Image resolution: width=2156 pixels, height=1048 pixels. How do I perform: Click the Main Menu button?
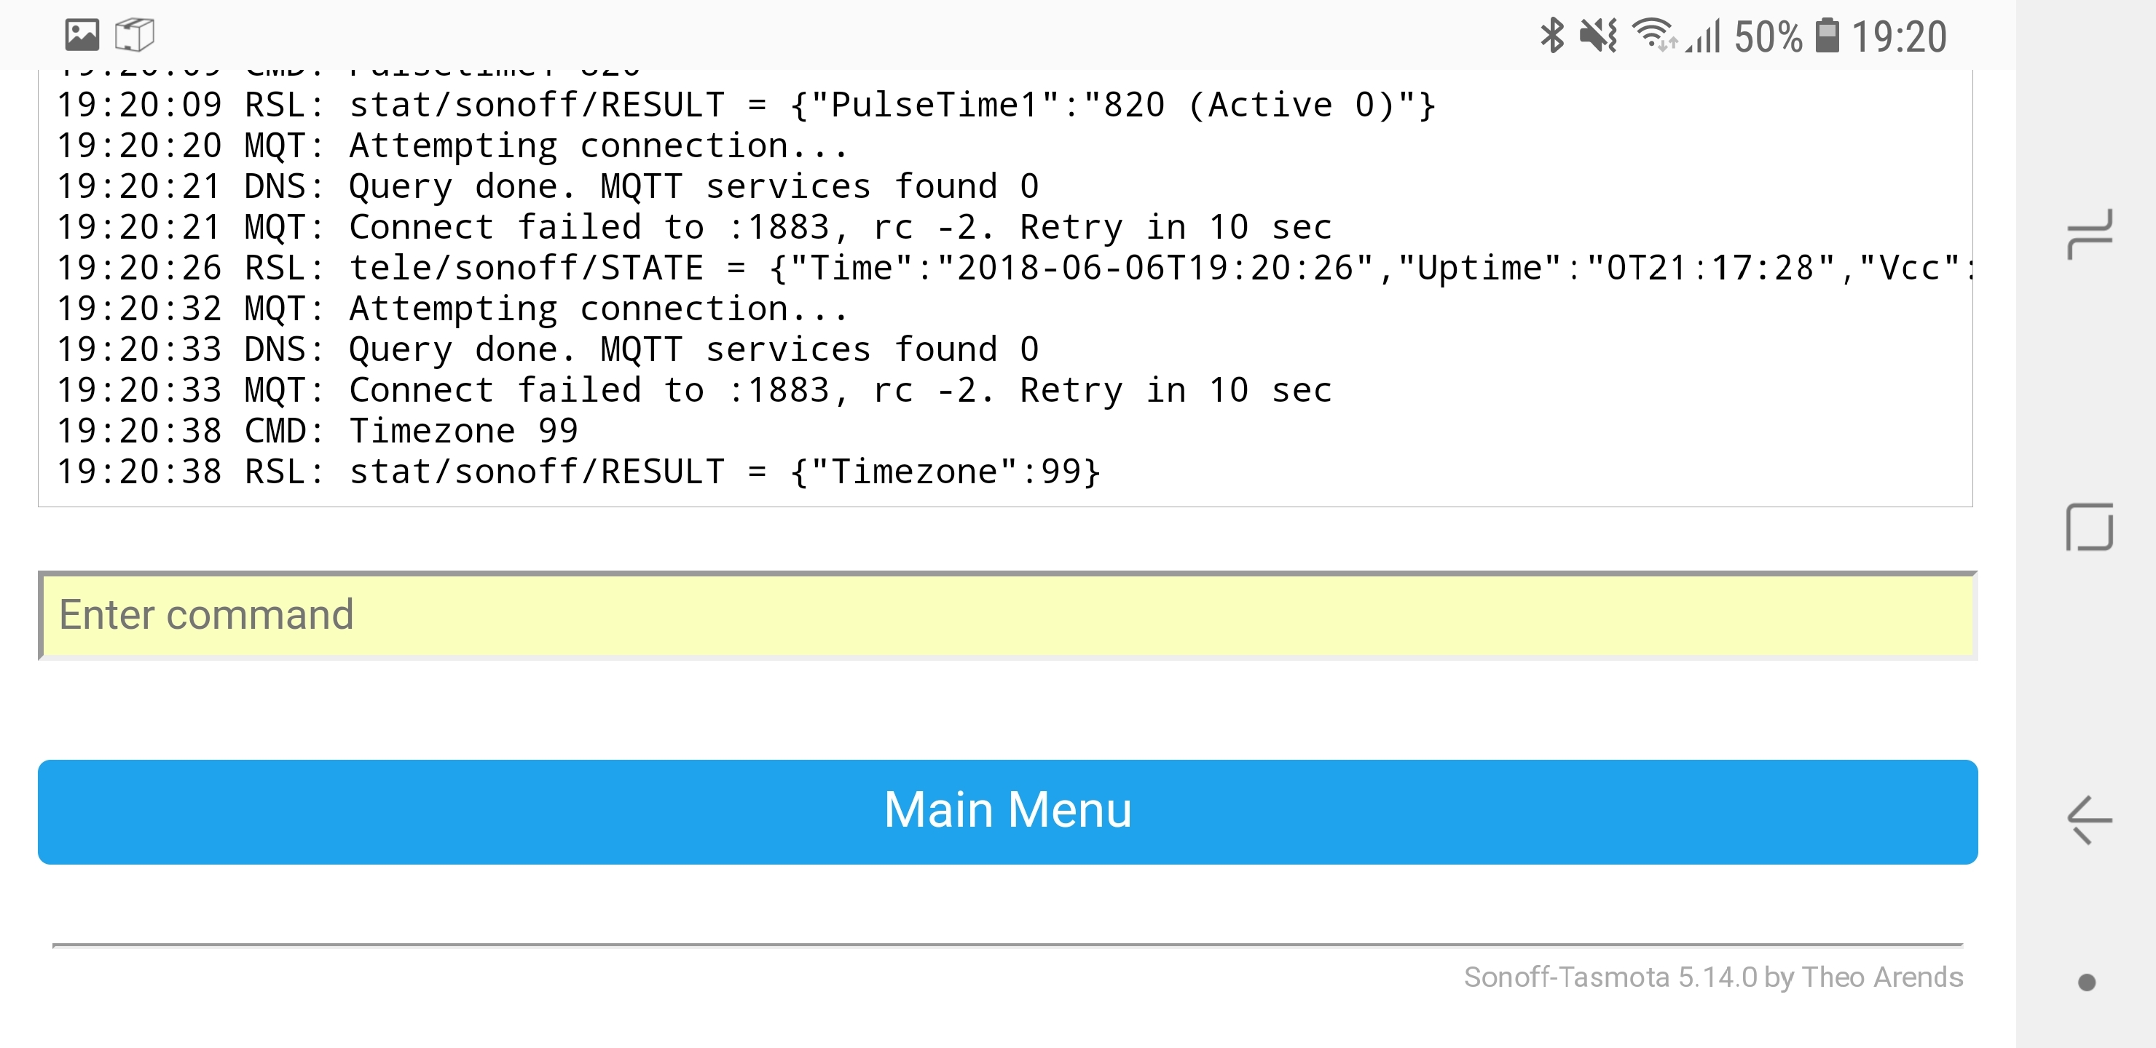coord(1007,811)
